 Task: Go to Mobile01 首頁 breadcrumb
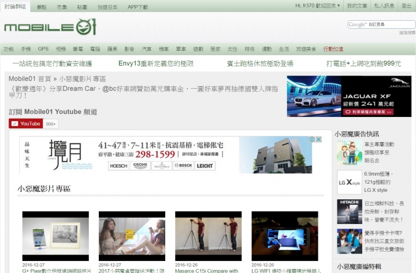pyautogui.click(x=29, y=79)
